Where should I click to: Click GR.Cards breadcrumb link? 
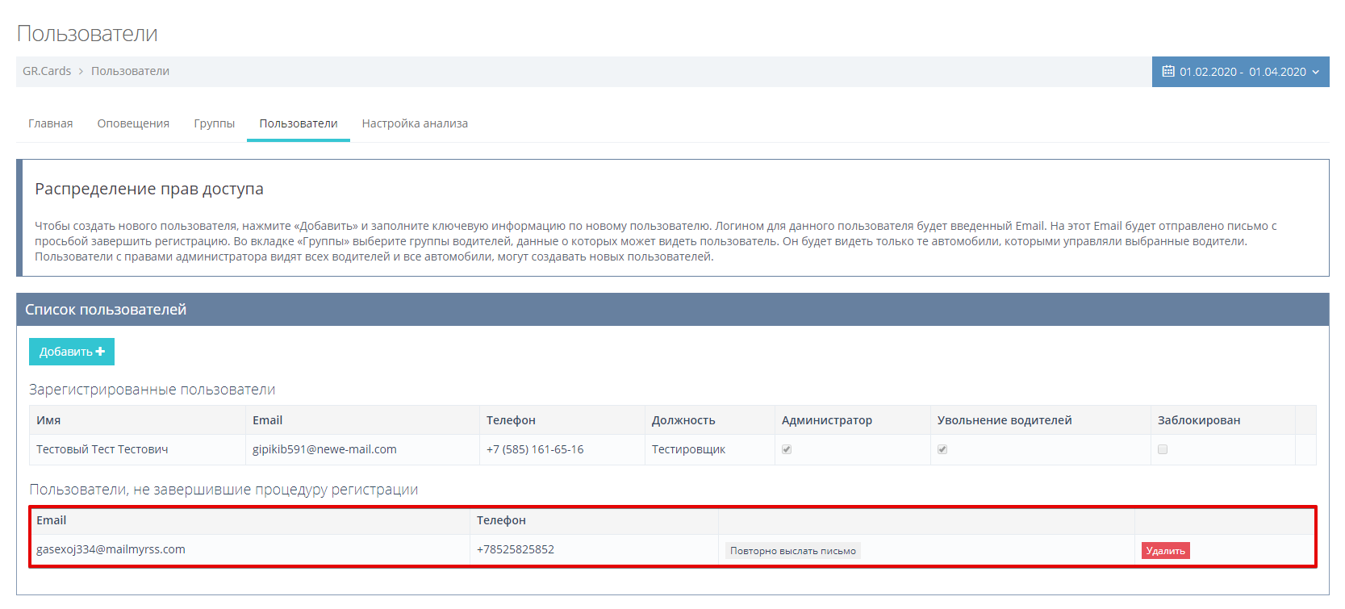pyautogui.click(x=47, y=71)
